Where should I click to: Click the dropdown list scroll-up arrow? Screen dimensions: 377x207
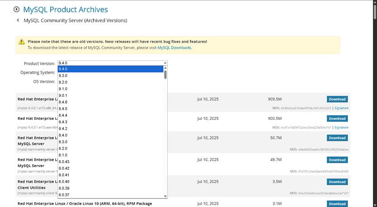click(x=165, y=68)
